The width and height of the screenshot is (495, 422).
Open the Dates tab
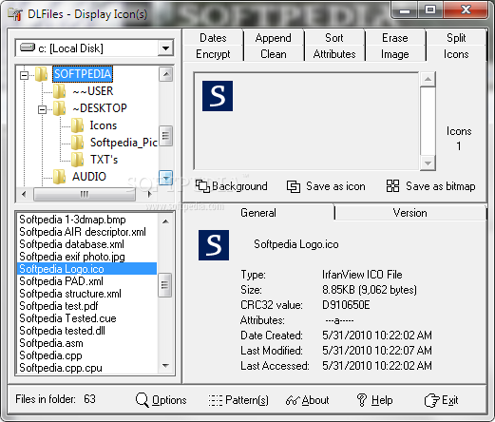[x=213, y=38]
